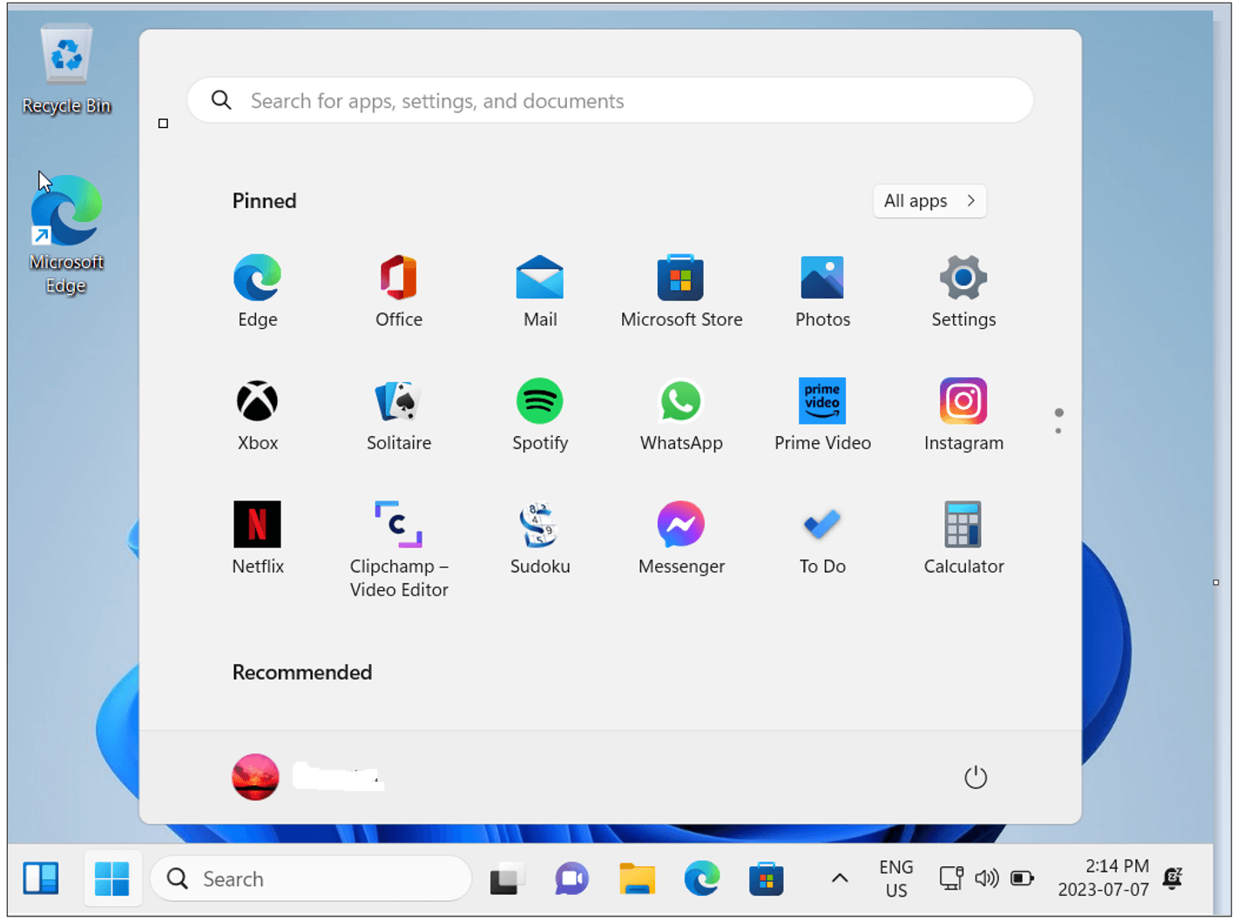Open Messenger
The height and width of the screenshot is (921, 1236).
681,538
